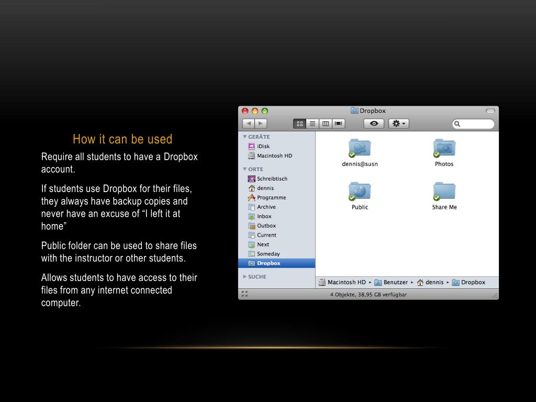Select the Inbox folder in sidebar
Screen dimensions: 536x402
click(x=276, y=216)
